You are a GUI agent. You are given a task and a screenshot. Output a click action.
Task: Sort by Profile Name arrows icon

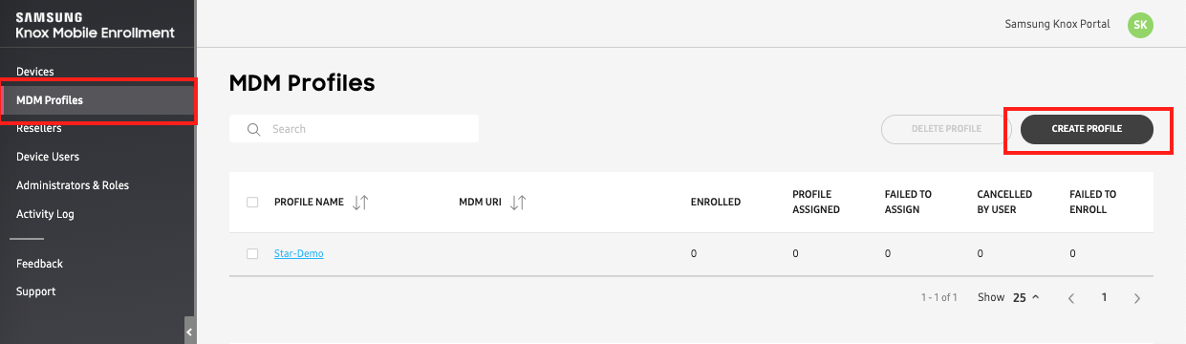point(360,203)
